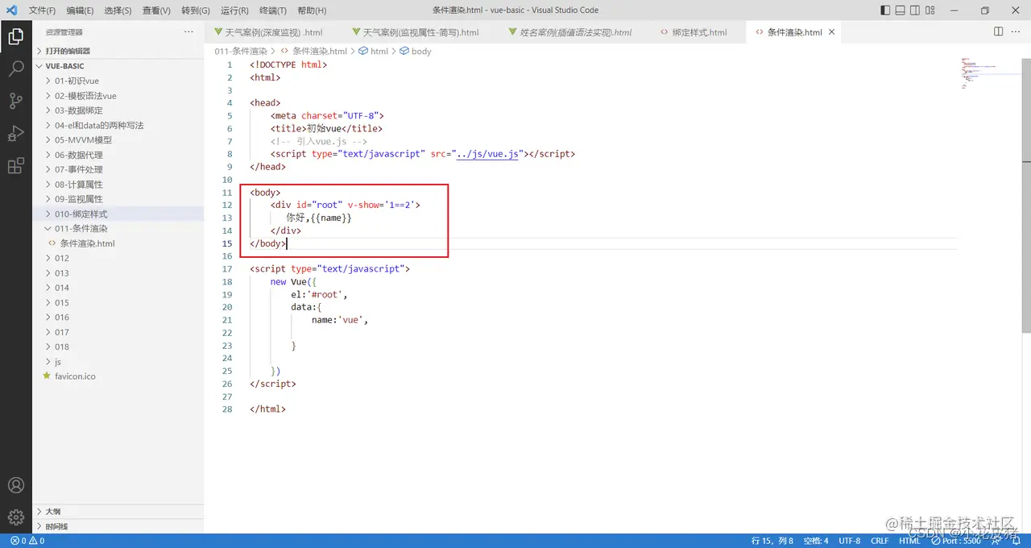Viewport: 1031px width, 548px height.
Task: Click 空格: 4 indentation setting
Action: coord(815,541)
